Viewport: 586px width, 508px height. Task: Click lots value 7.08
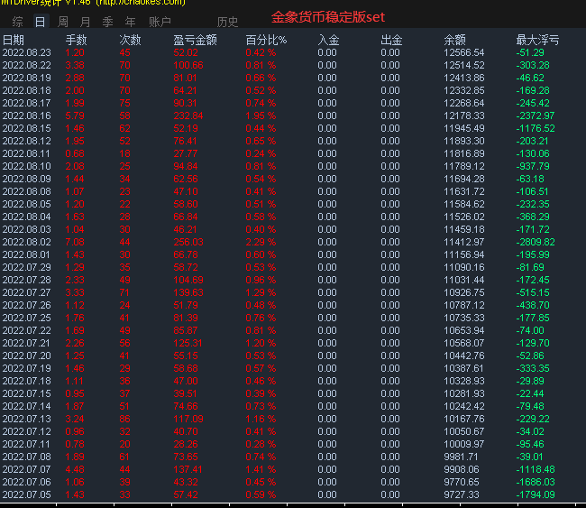(x=75, y=242)
